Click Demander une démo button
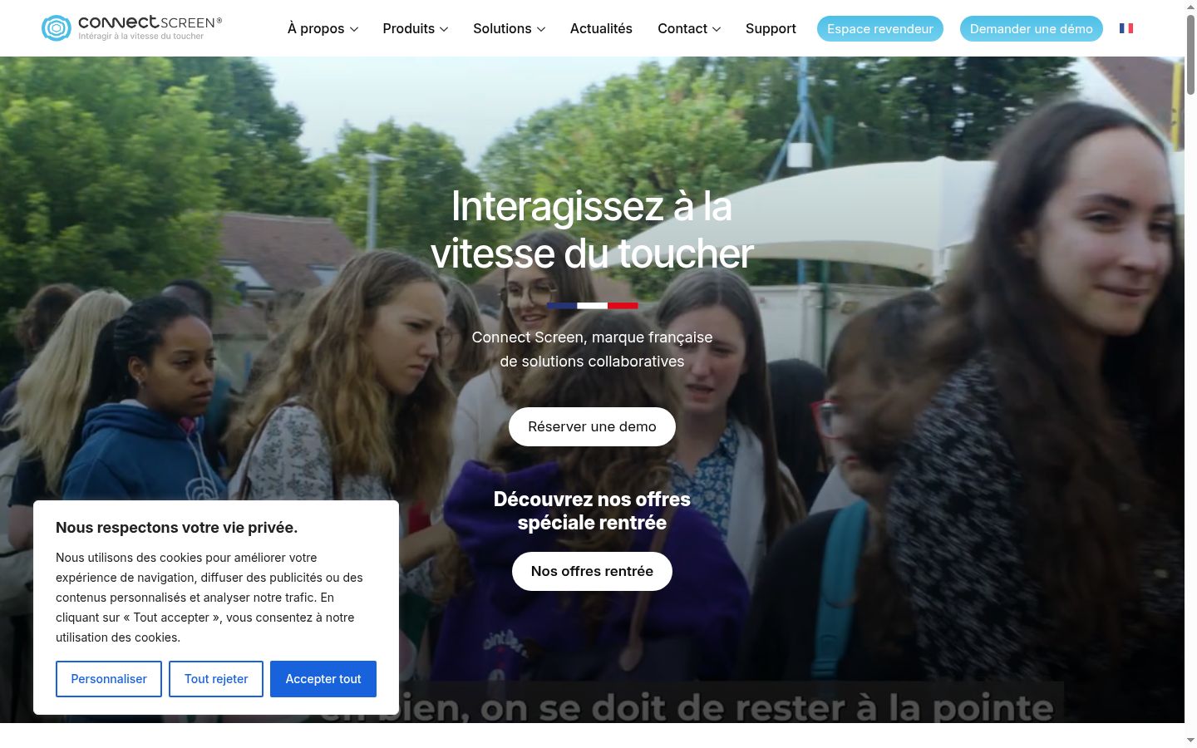 (1032, 28)
